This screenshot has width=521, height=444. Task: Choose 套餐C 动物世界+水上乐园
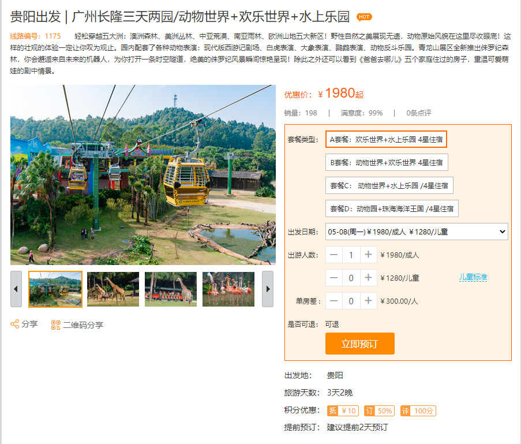389,185
